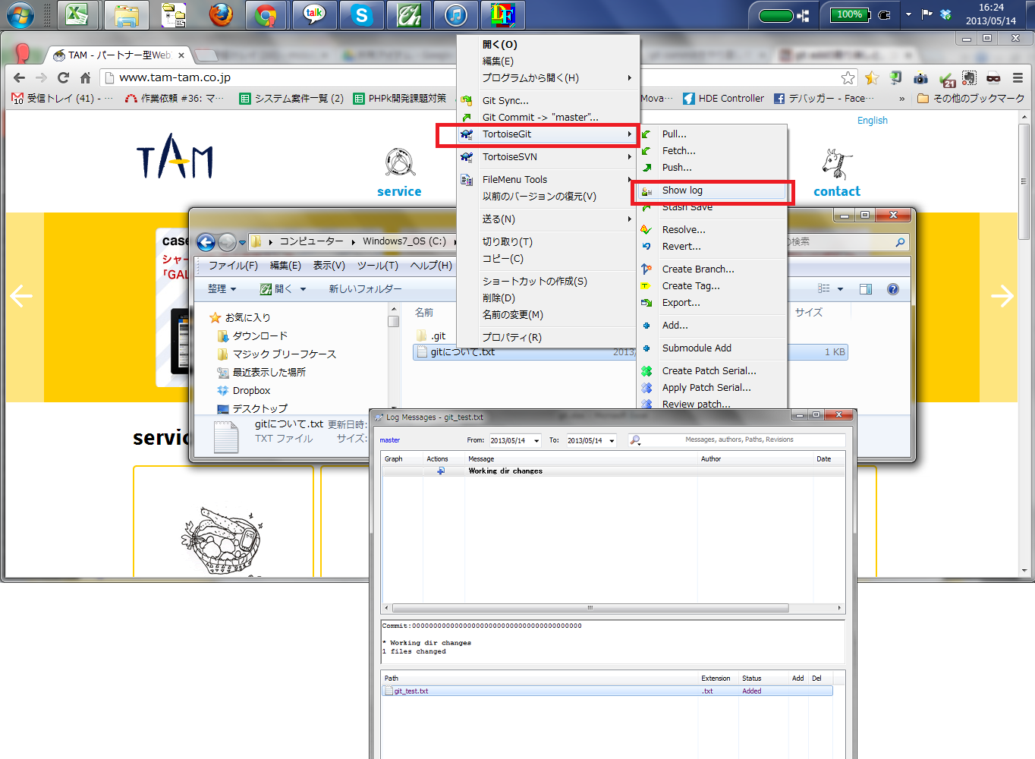
Task: Open the From date dropdown
Action: pos(536,441)
